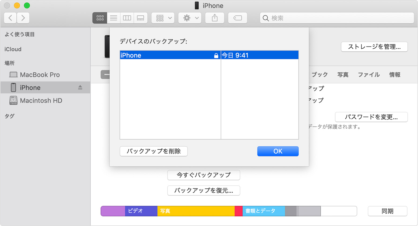Open the 写真 tab
Image resolution: width=418 pixels, height=226 pixels.
coord(343,75)
